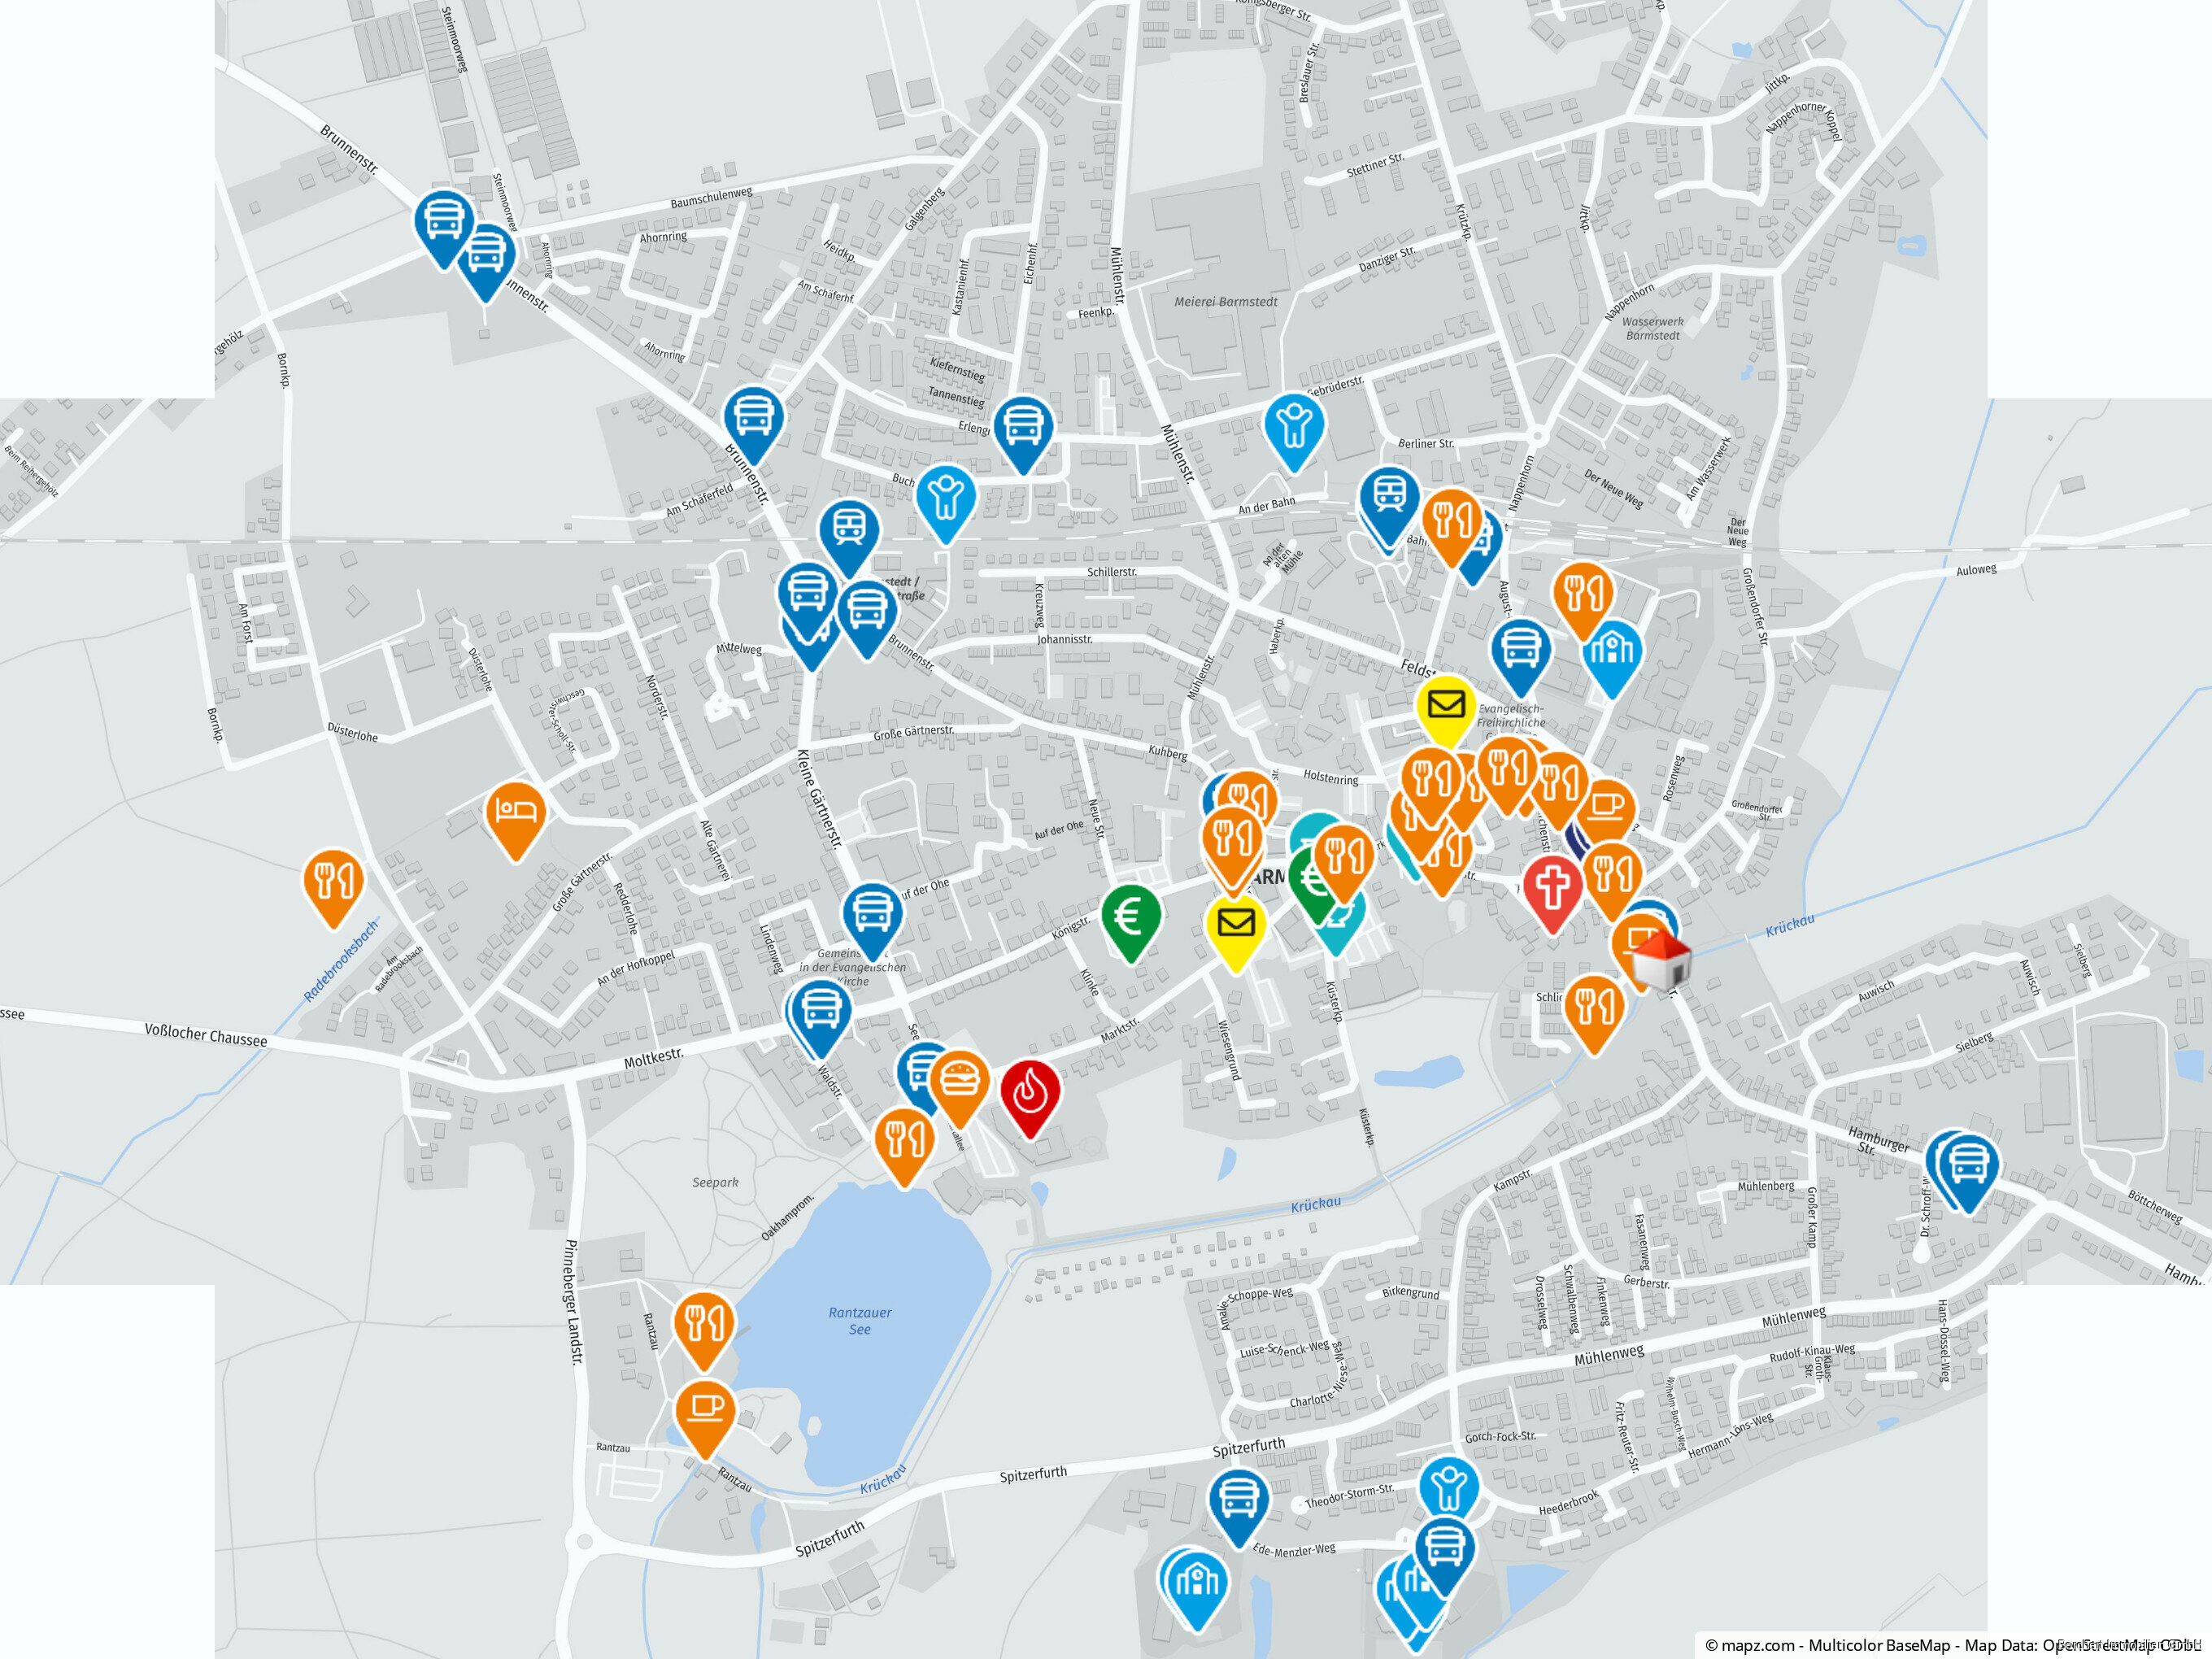Viewport: 2212px width, 1659px height.
Task: Select green euro bank marker on Königstr.
Action: (x=1130, y=923)
